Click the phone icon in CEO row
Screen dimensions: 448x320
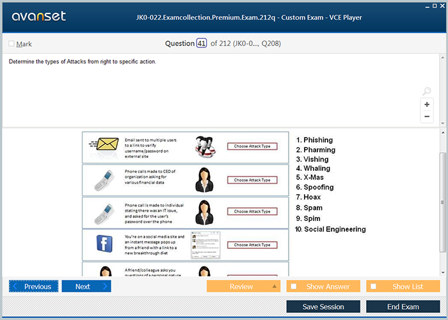point(104,180)
